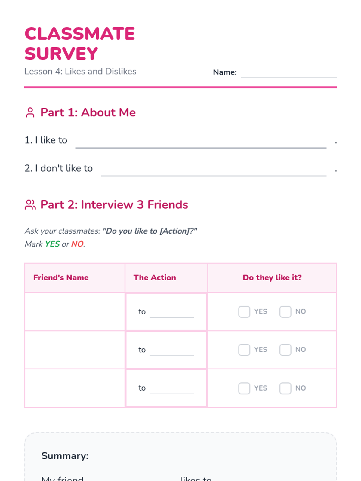This screenshot has height=481, width=361.
Task: Check NO for the second friend
Action: pos(285,350)
